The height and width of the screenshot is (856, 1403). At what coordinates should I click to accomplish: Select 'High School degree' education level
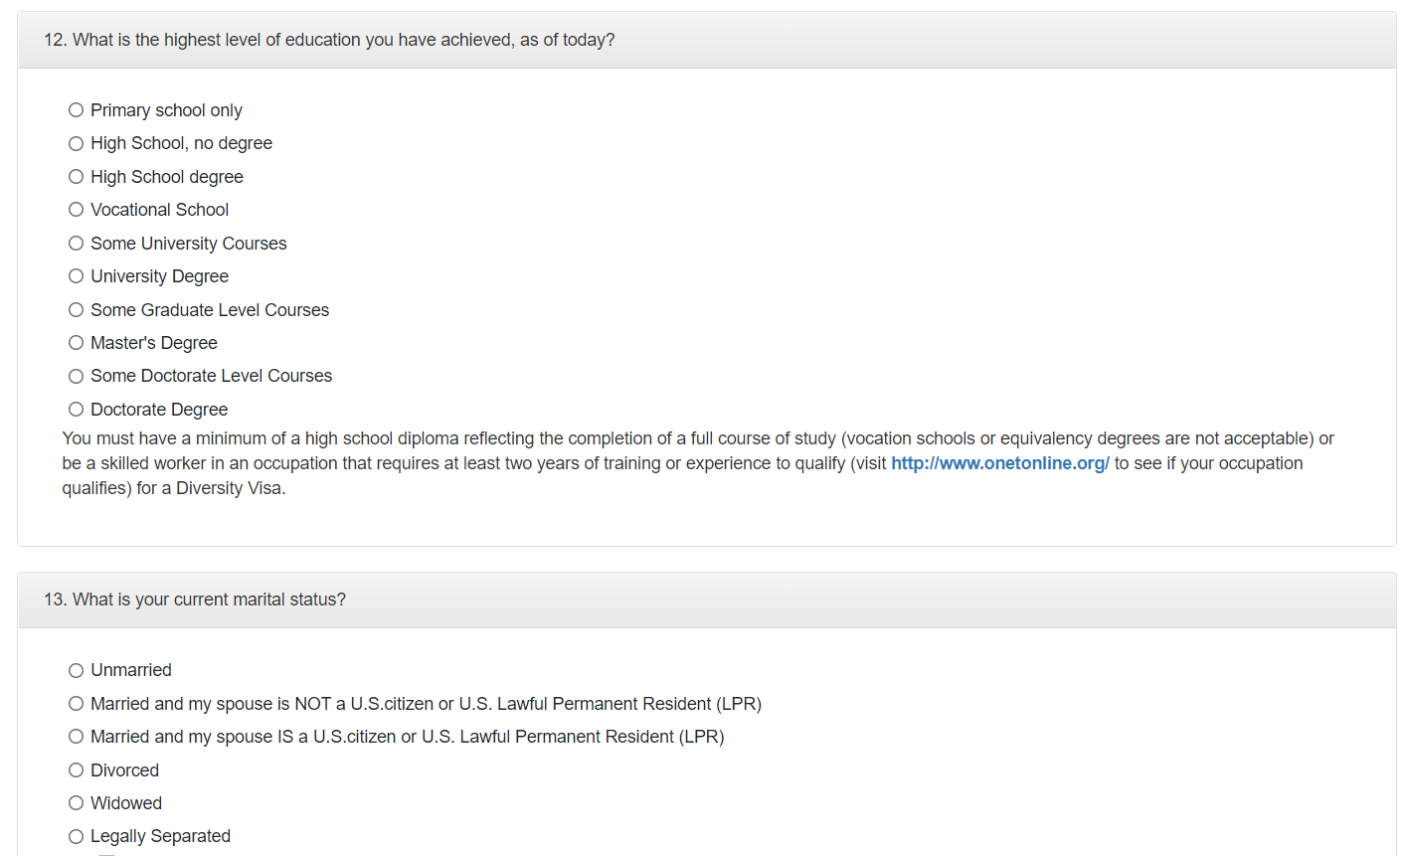(76, 177)
